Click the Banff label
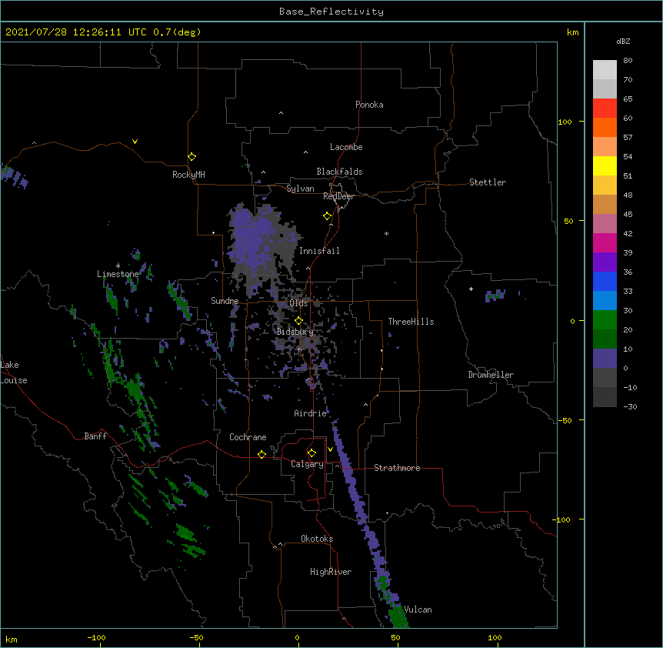 tap(95, 436)
